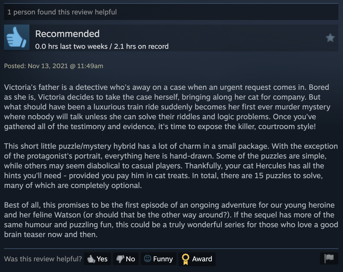The image size is (343, 272).
Task: Mark the review as not helpful with No
Action: tap(126, 259)
